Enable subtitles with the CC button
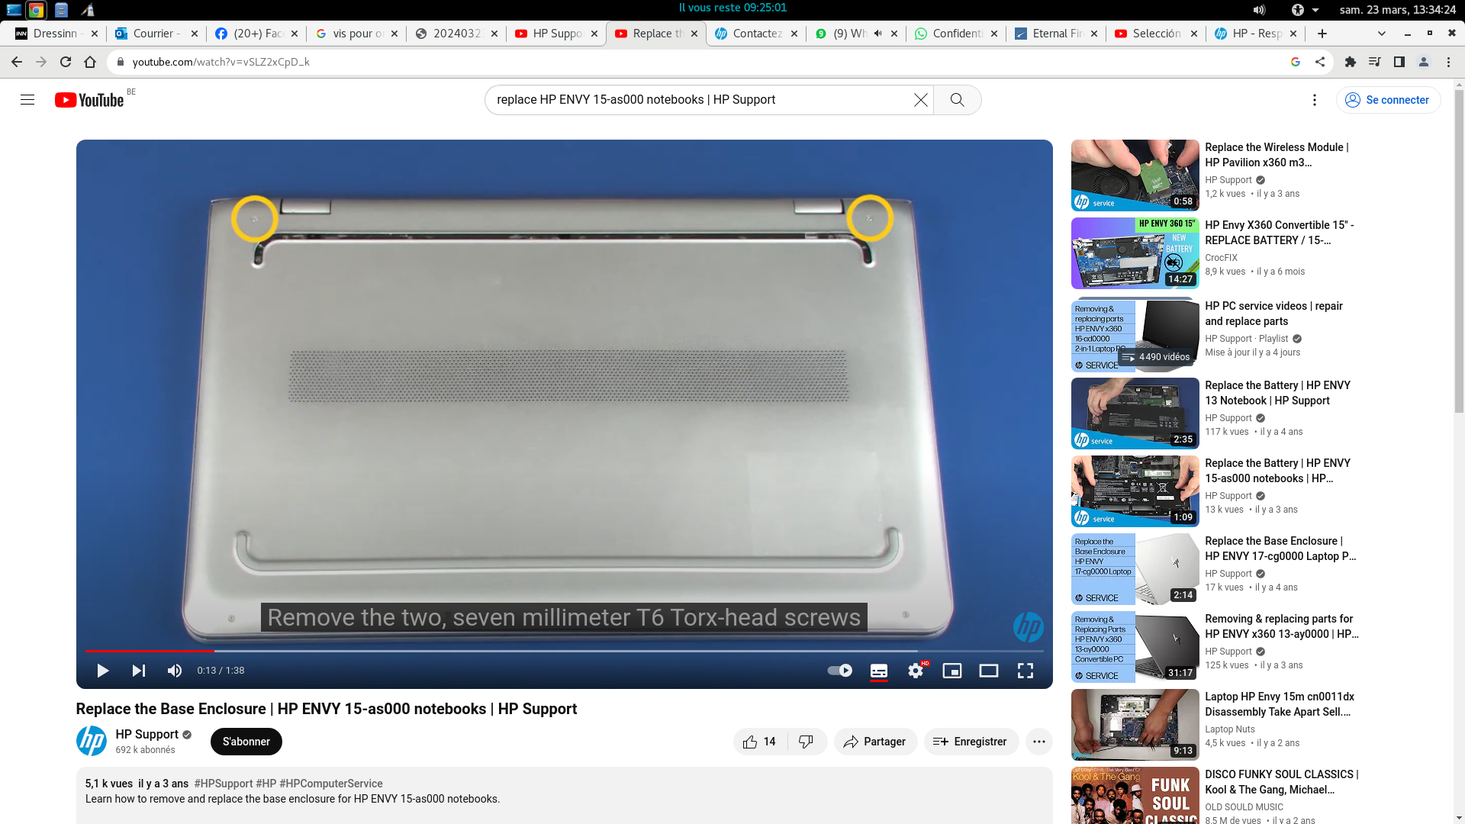 pyautogui.click(x=879, y=670)
